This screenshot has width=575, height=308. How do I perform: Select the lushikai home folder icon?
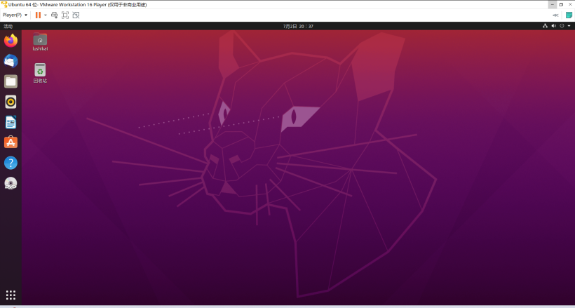40,42
